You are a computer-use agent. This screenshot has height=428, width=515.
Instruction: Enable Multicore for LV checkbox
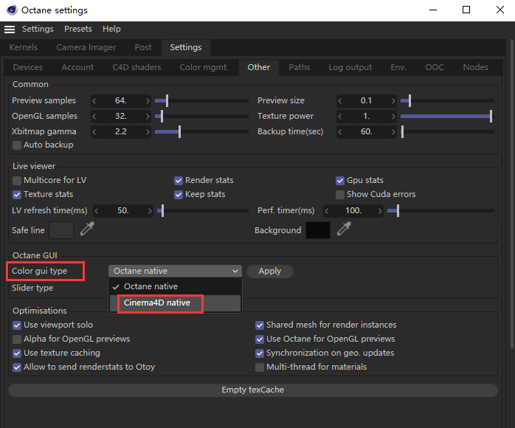[17, 180]
